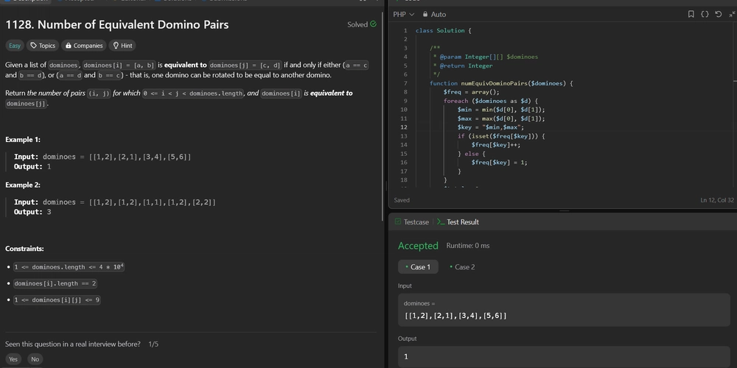Click the Easy difficulty badge
Viewport: 737px width, 368px height.
pos(15,46)
